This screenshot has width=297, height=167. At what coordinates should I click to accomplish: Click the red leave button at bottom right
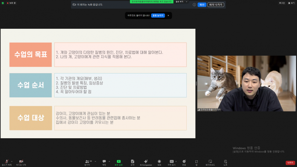pos(290,163)
